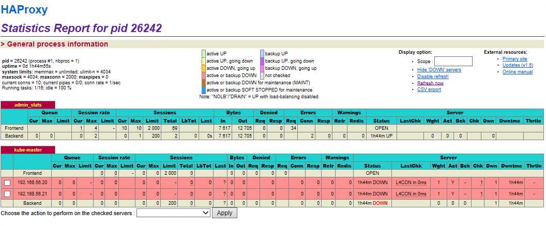546x226 pixels.
Task: Click the HAProxy title heading
Action: point(24,10)
